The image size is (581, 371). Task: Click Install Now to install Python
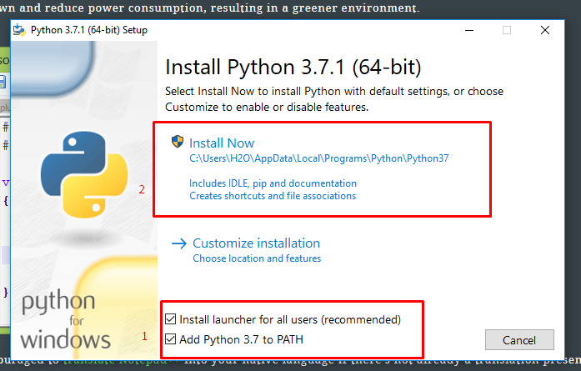click(x=222, y=143)
